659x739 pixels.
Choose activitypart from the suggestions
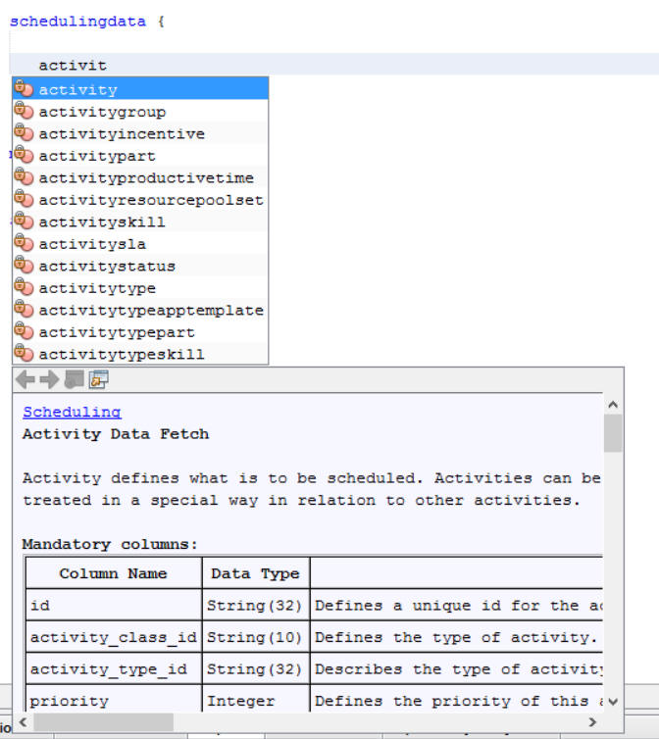click(x=97, y=156)
